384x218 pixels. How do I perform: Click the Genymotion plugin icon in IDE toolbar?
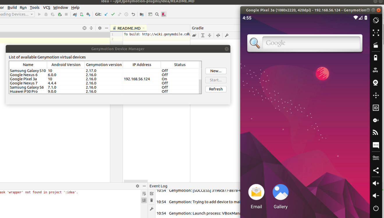pos(164,14)
